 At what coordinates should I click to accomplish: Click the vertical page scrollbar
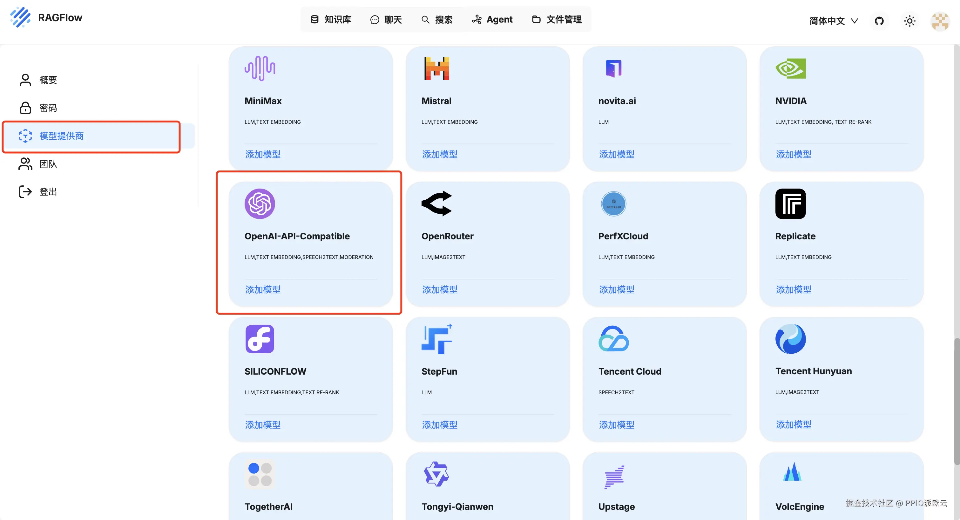[x=957, y=402]
